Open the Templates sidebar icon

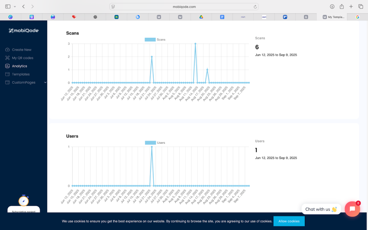pos(8,74)
